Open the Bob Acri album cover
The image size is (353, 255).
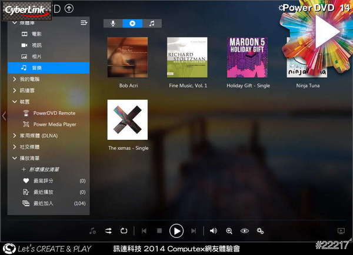[x=128, y=58]
